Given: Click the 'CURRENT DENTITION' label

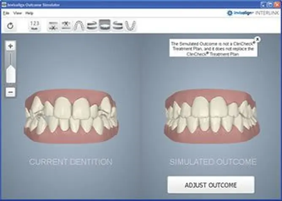Looking at the screenshot, I should (x=70, y=162).
